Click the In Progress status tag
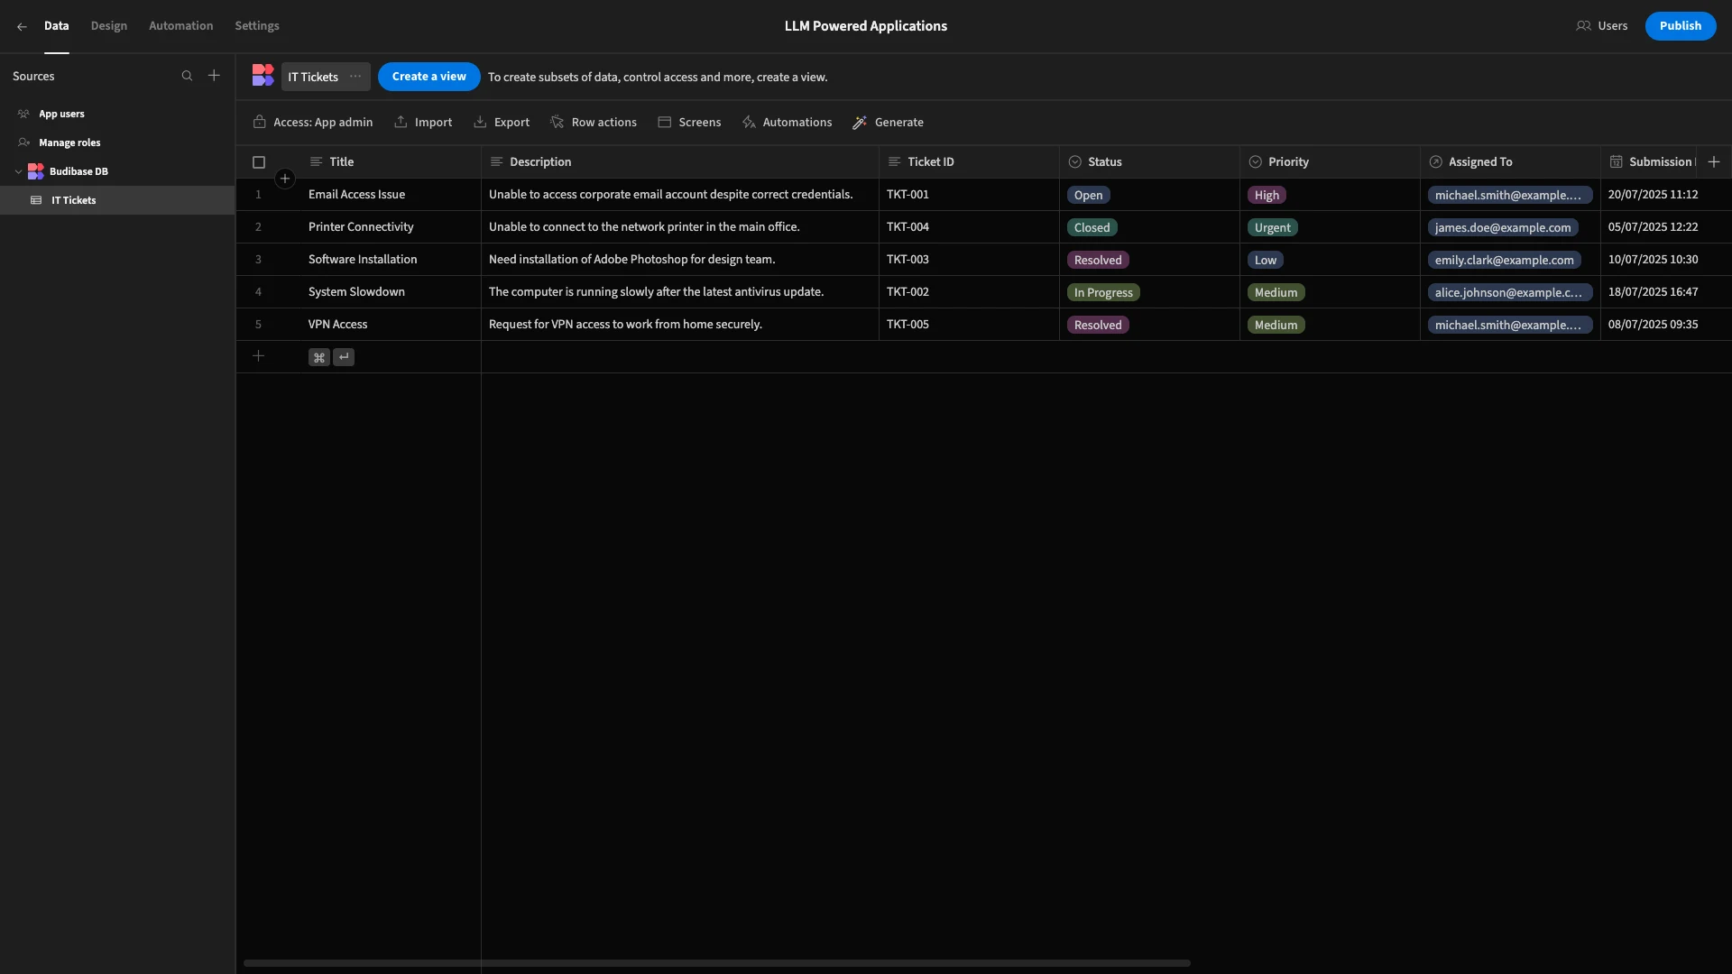This screenshot has height=974, width=1732. (1103, 292)
